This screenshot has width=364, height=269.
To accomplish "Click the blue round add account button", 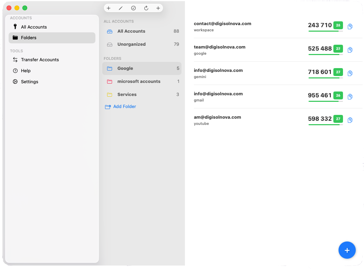I will [x=347, y=250].
